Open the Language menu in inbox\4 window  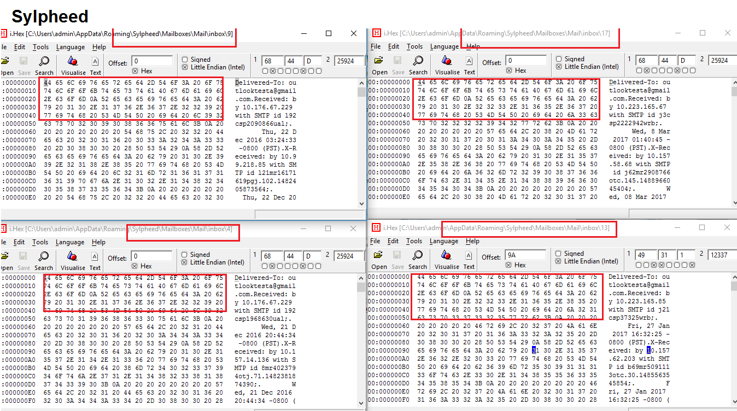(x=70, y=242)
